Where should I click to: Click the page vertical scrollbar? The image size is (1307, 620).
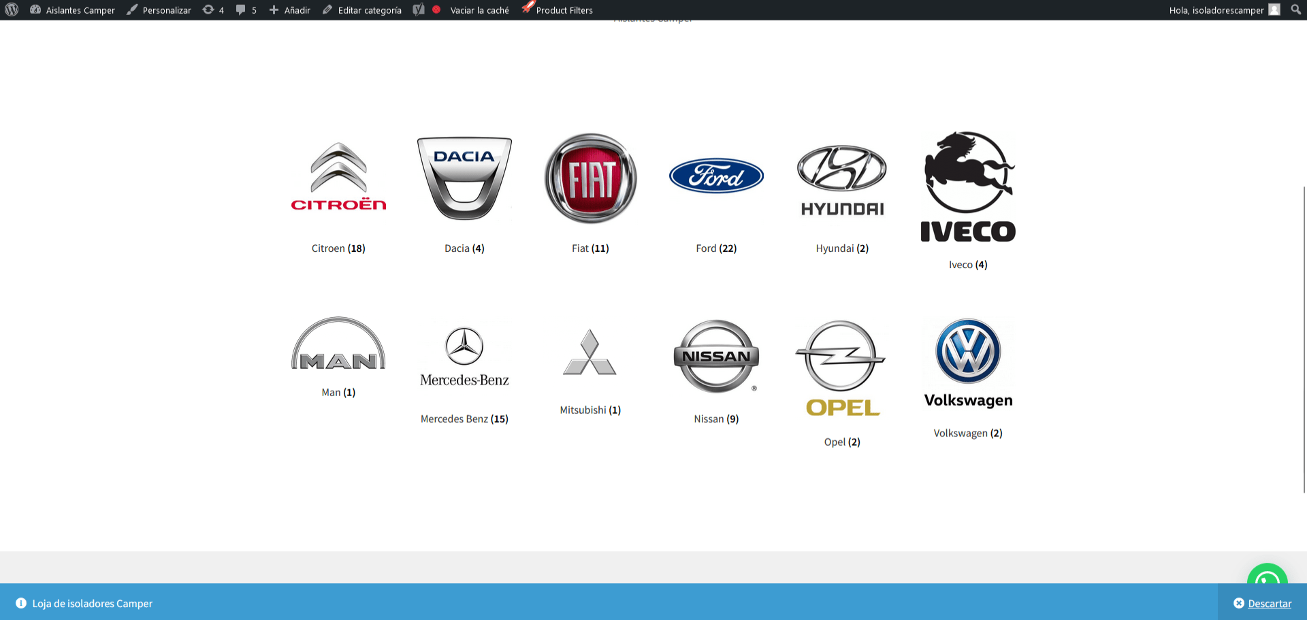[x=1304, y=338]
